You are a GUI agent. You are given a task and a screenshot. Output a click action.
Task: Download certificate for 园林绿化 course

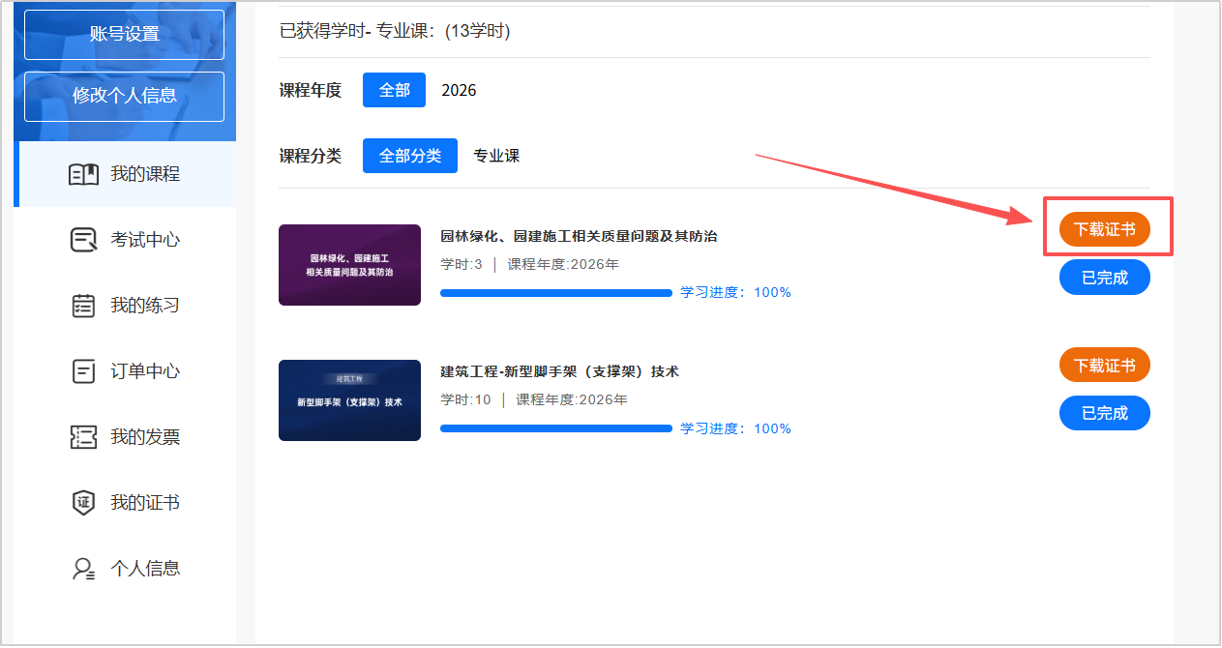(x=1105, y=229)
